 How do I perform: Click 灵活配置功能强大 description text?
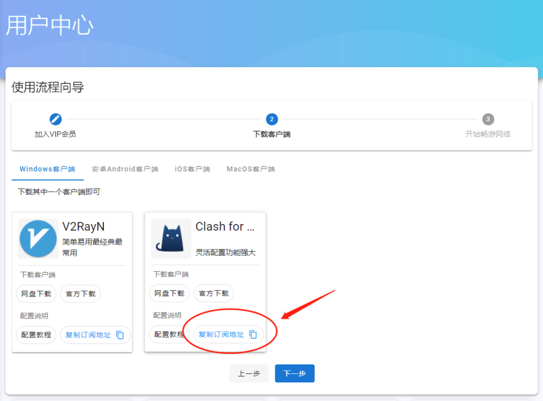225,253
